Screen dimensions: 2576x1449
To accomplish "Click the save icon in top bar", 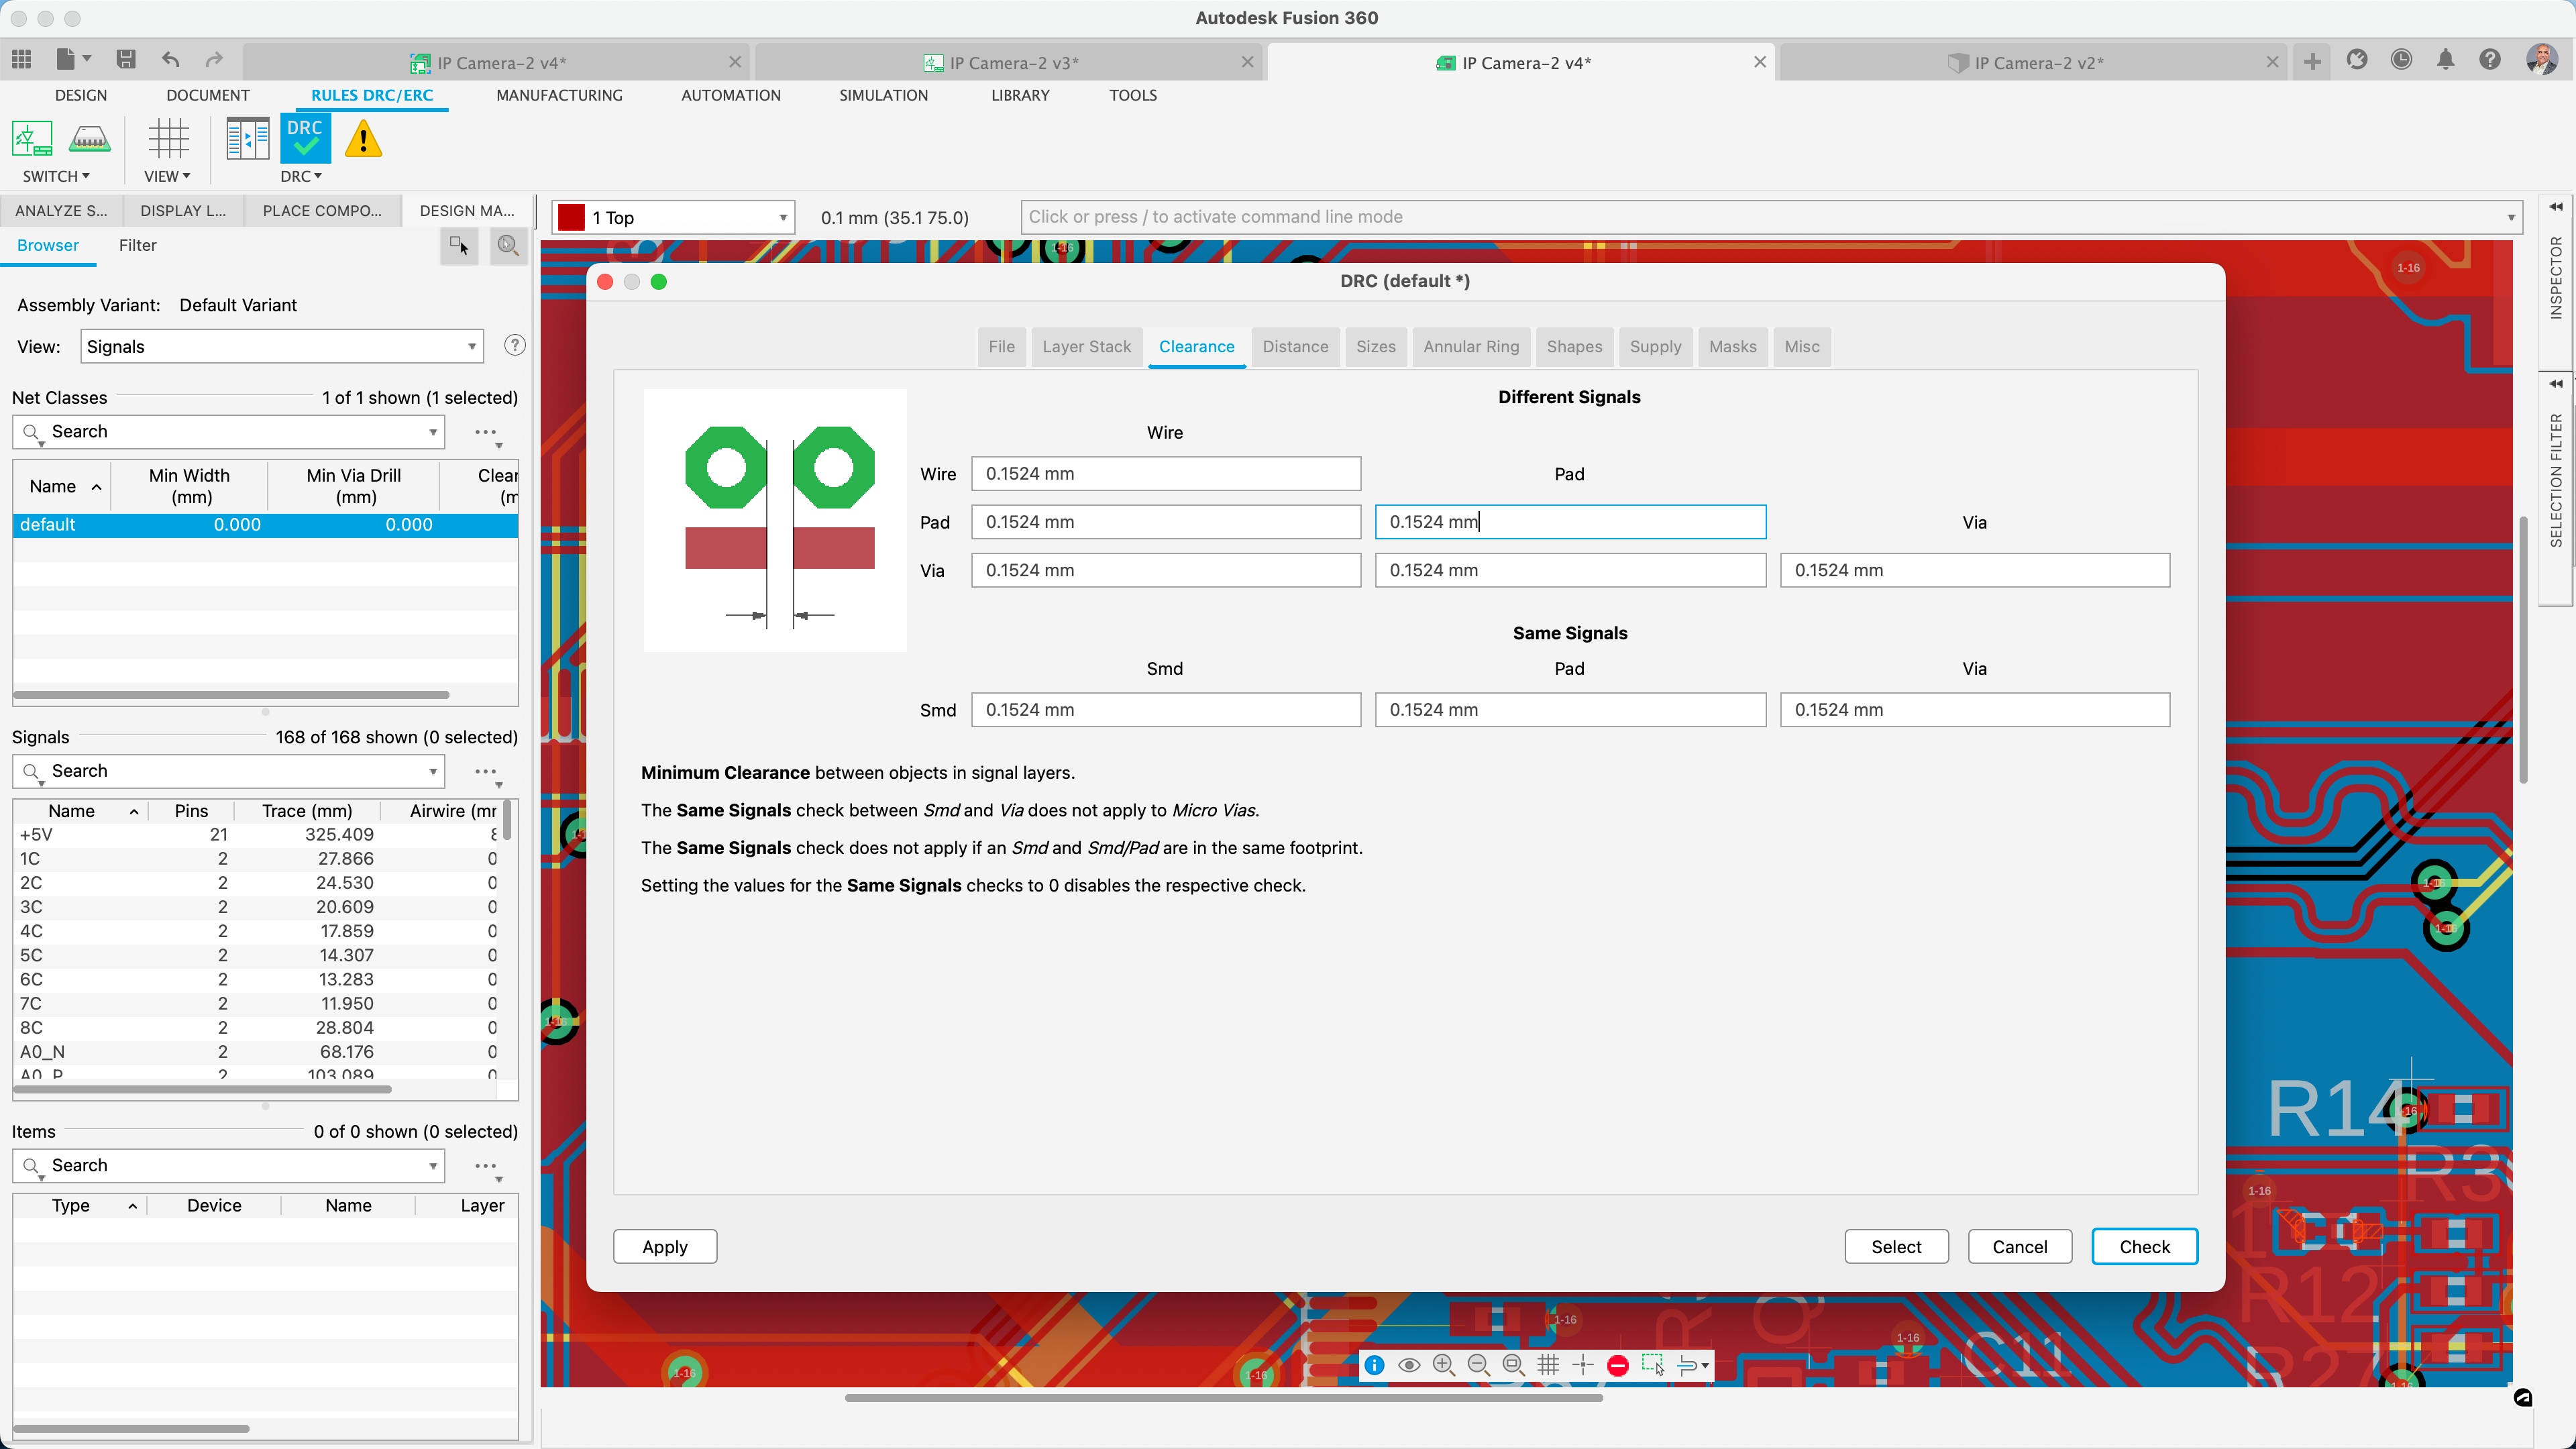I will click(126, 60).
